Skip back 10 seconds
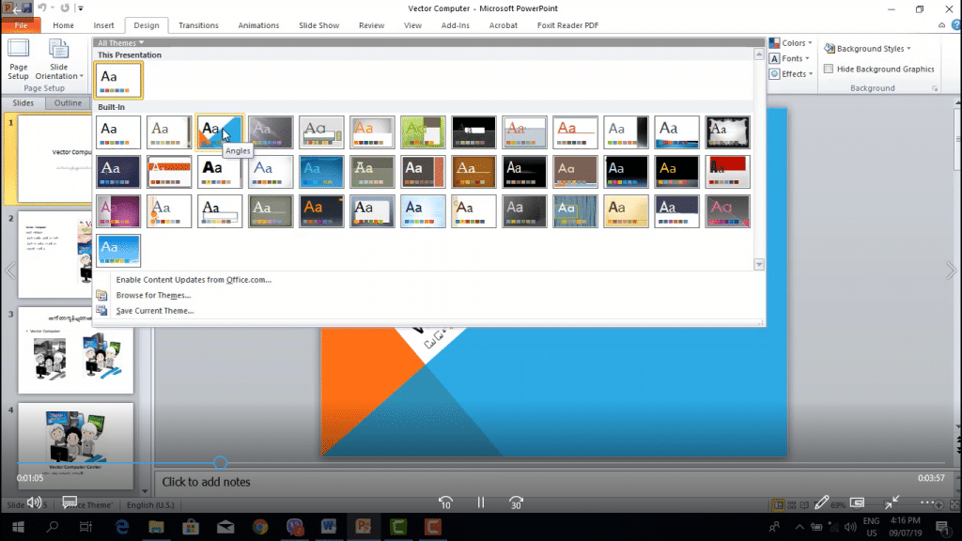The image size is (962, 541). pyautogui.click(x=445, y=503)
